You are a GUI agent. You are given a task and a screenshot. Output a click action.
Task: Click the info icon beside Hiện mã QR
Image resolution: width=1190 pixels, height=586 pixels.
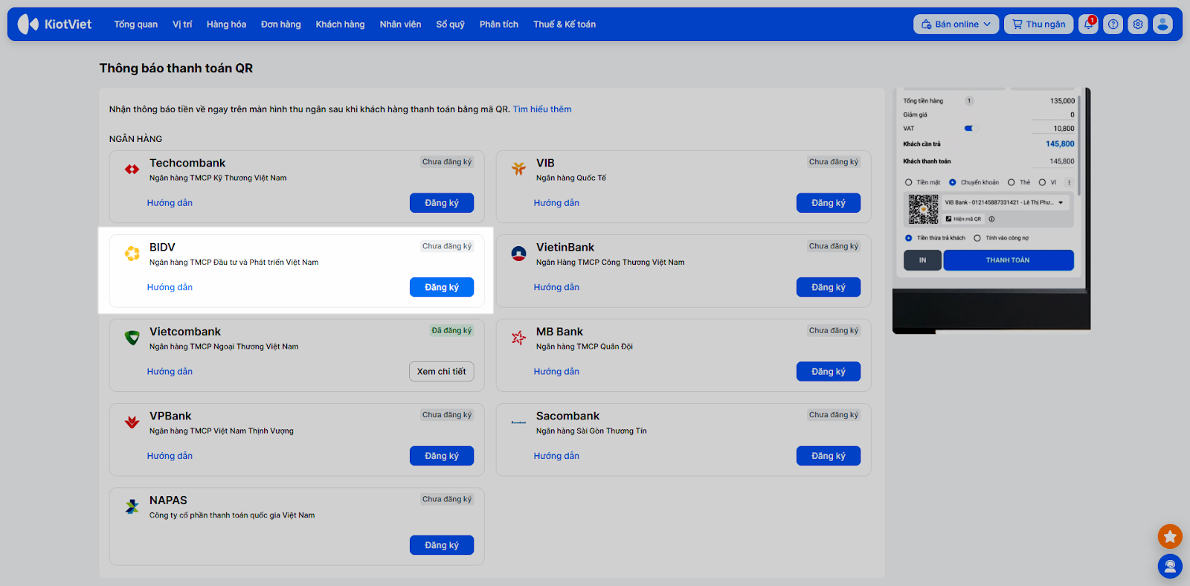tap(991, 219)
